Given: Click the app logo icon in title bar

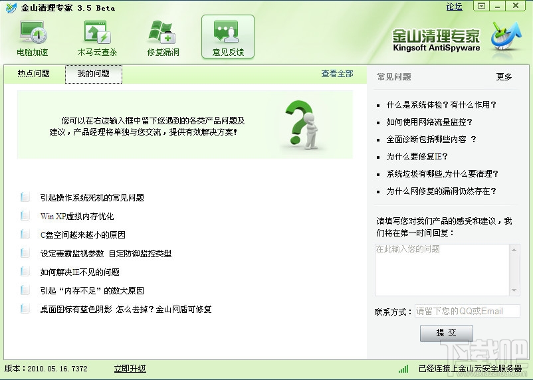Looking at the screenshot, I should click(x=11, y=7).
